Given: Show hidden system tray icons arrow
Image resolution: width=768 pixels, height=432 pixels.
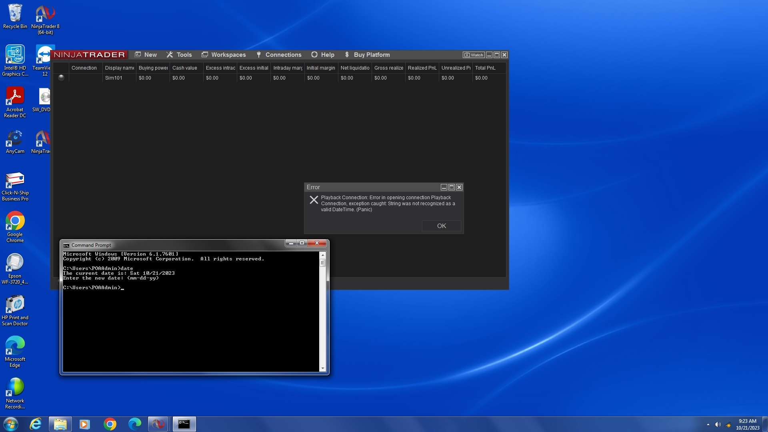Looking at the screenshot, I should 708,424.
